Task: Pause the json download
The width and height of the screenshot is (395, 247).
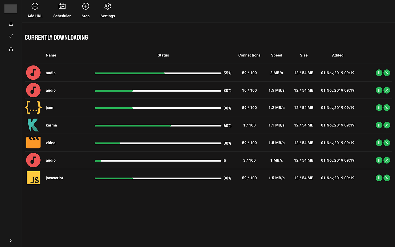Action: click(x=379, y=108)
